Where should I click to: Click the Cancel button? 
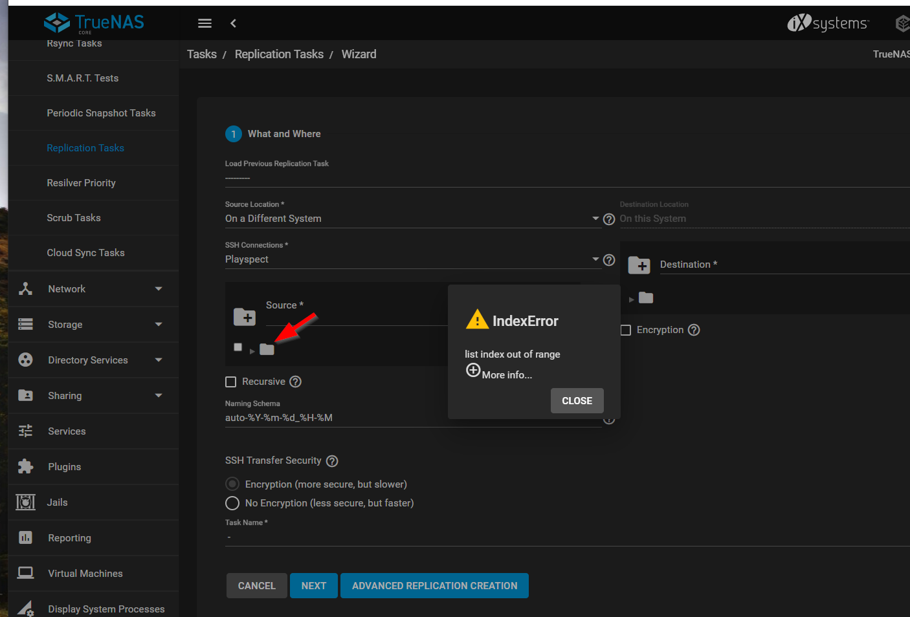tap(257, 586)
